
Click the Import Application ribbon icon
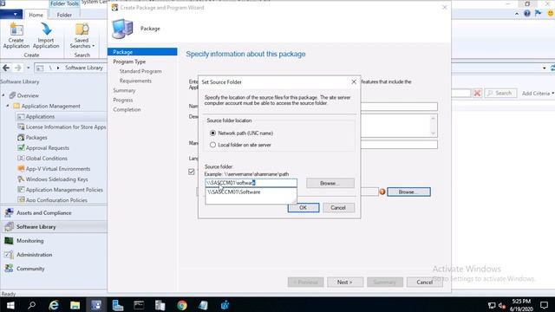tap(46, 35)
